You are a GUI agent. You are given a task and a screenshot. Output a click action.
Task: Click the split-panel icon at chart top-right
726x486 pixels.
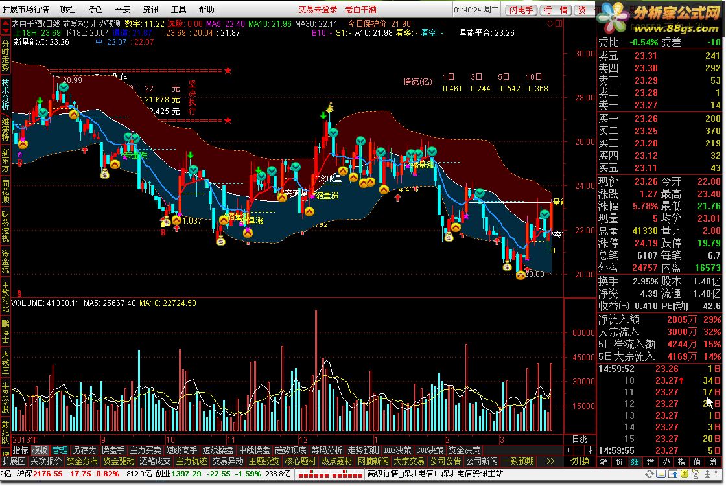pos(559,23)
